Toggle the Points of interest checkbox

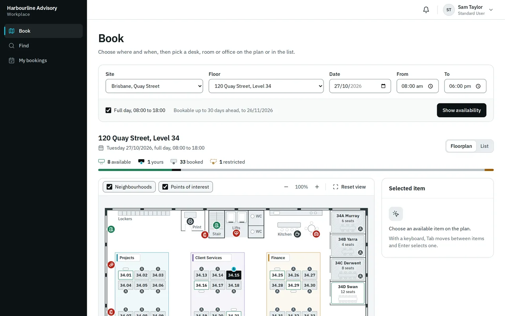click(165, 187)
